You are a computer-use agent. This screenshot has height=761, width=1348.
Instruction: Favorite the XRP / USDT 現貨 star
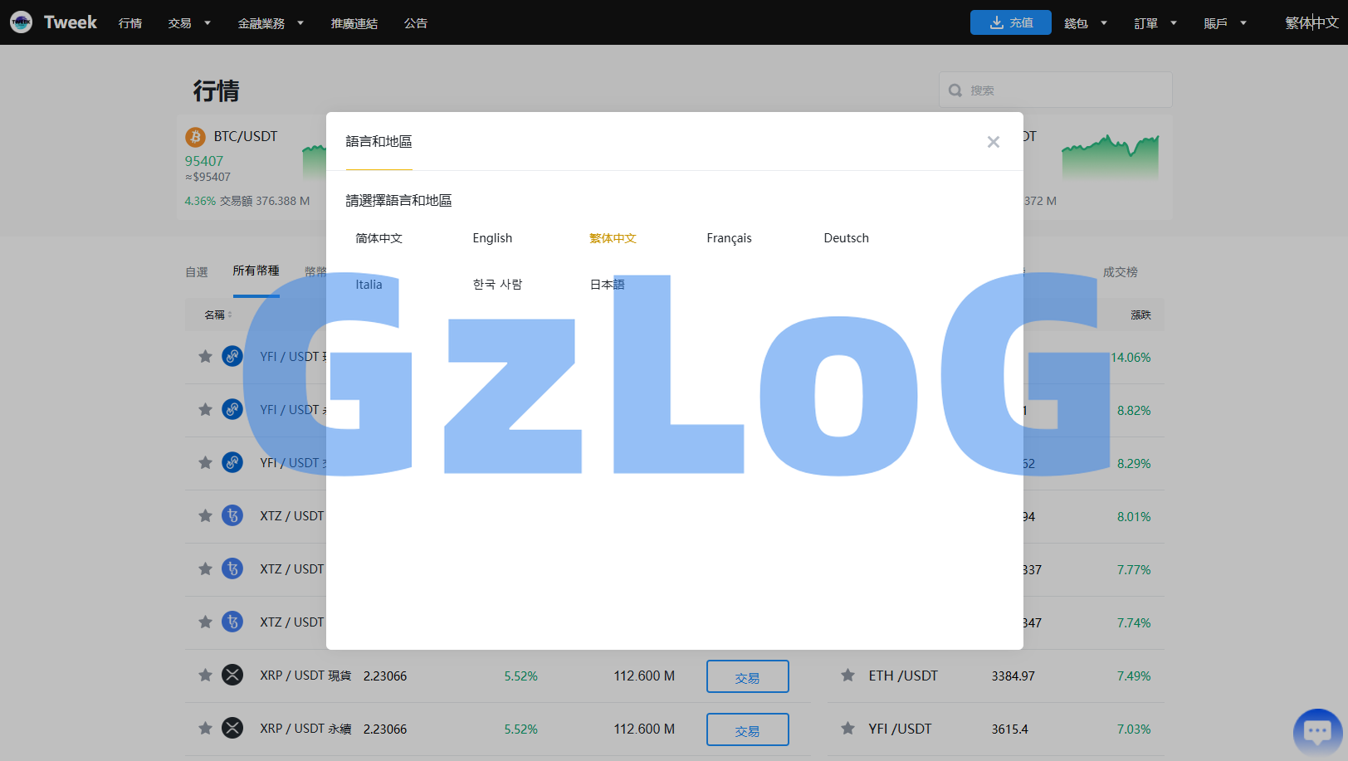[205, 676]
